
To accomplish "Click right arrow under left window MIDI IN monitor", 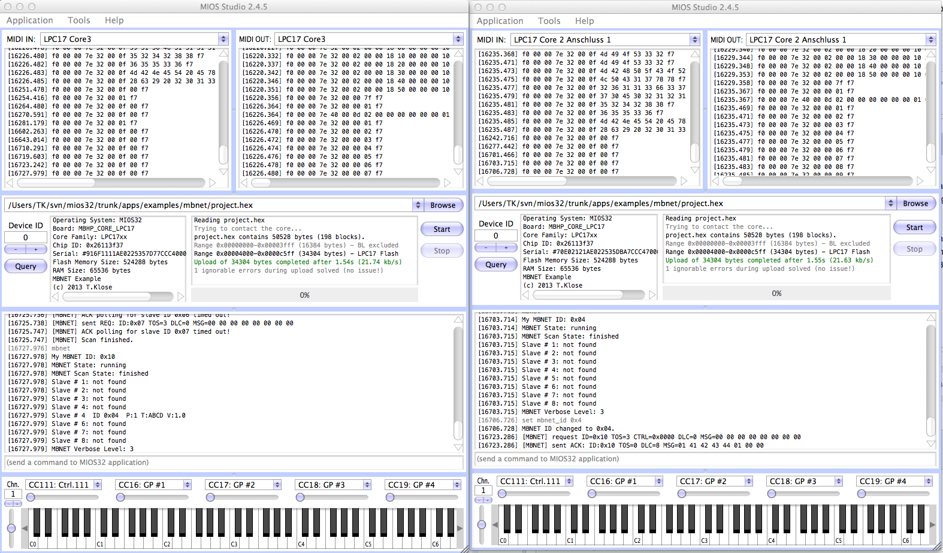I will [x=213, y=182].
